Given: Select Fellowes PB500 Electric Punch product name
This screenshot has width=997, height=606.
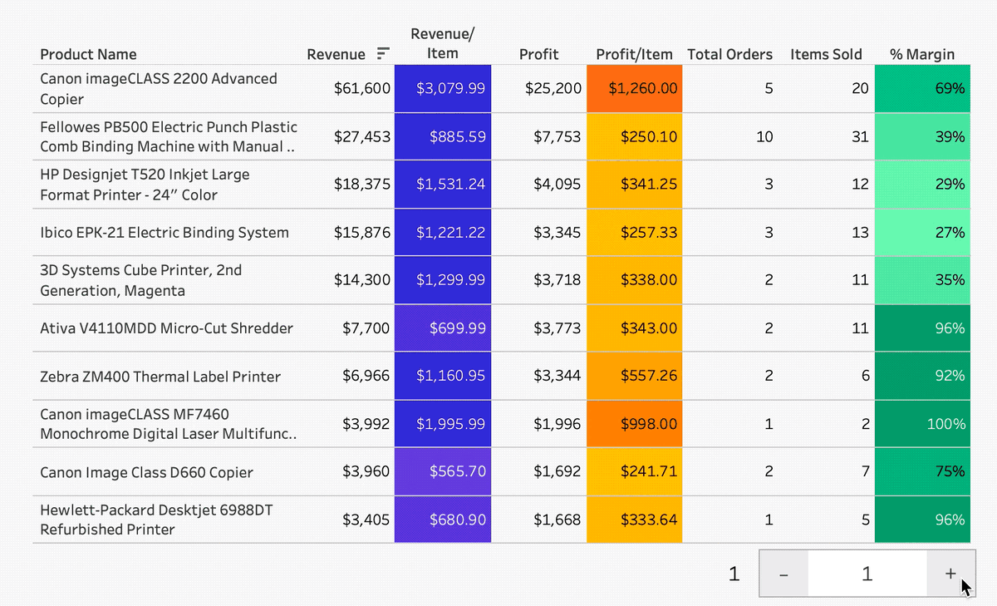Looking at the screenshot, I should tap(169, 136).
